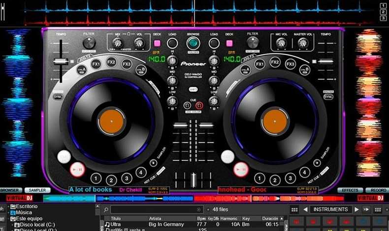Sort tracks by the Artista column
The width and height of the screenshot is (389, 231).
[x=155, y=218]
